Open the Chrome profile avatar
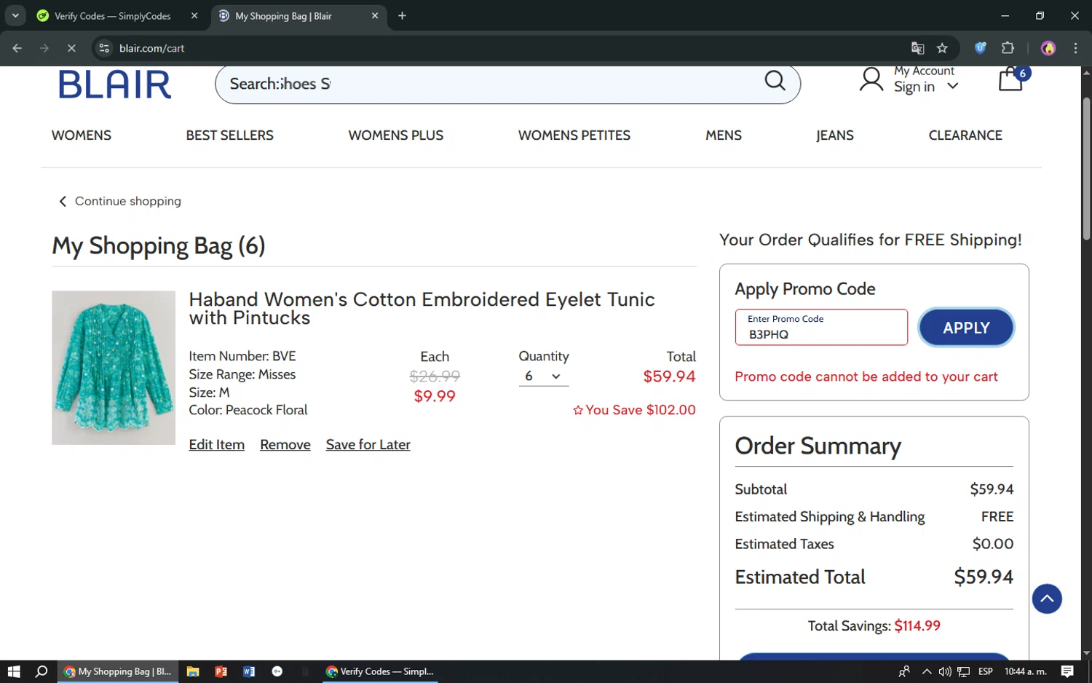This screenshot has height=683, width=1092. (x=1048, y=48)
